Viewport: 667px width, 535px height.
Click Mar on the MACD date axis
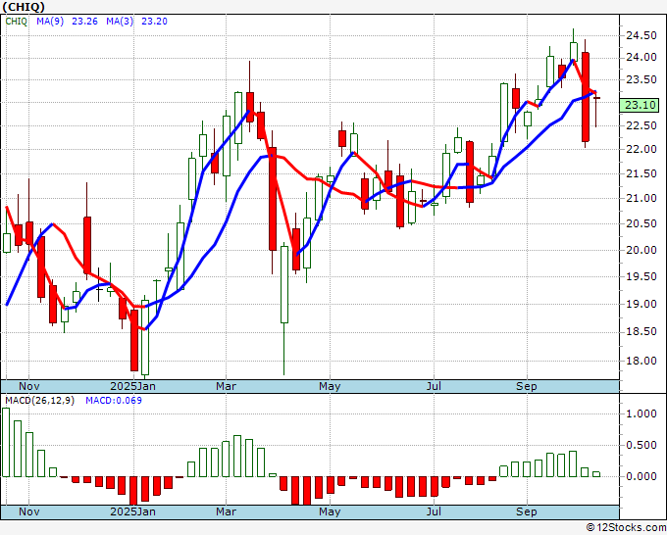click(226, 511)
